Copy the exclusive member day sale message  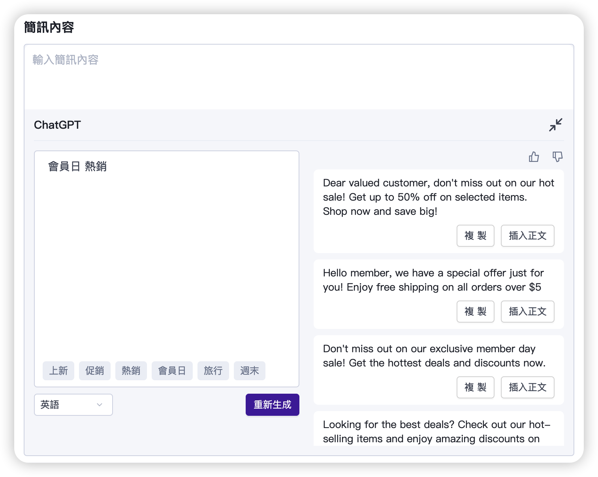point(475,387)
